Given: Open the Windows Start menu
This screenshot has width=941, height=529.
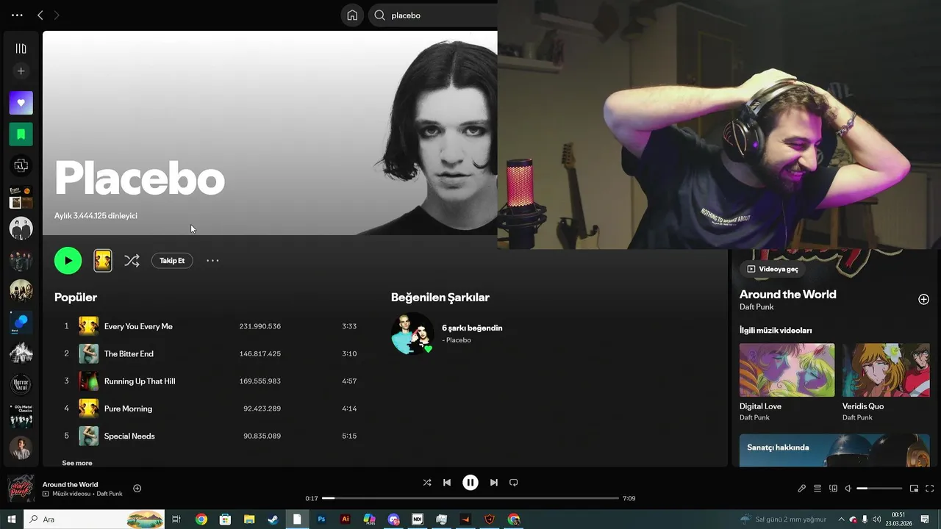Looking at the screenshot, I should pyautogui.click(x=11, y=519).
